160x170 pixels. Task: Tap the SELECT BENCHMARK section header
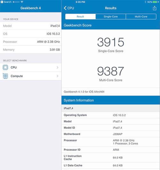coord(15,60)
